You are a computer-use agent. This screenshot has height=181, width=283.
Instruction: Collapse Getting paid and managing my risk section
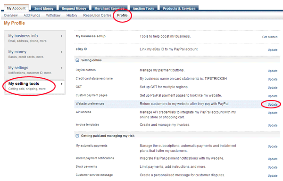77,136
